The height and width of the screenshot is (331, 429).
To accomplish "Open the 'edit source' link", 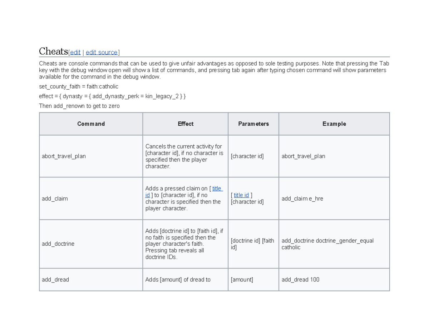I will (102, 52).
